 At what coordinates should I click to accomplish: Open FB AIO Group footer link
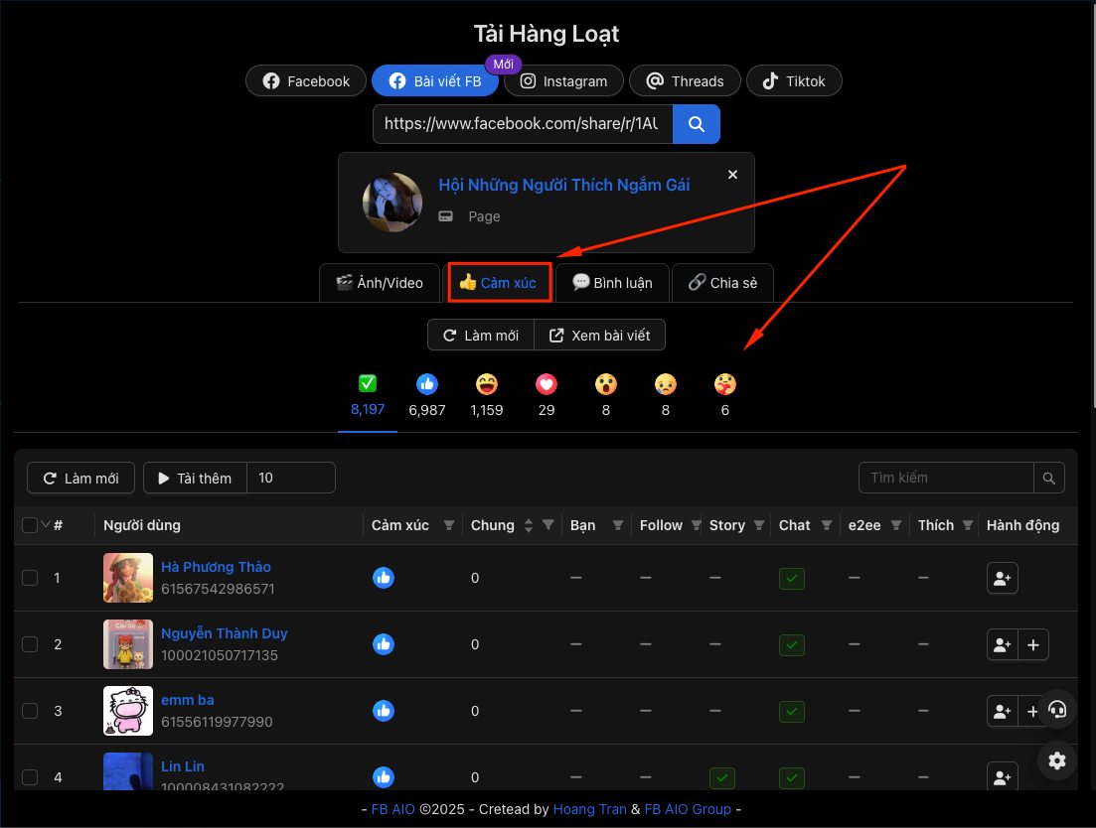pyautogui.click(x=688, y=809)
